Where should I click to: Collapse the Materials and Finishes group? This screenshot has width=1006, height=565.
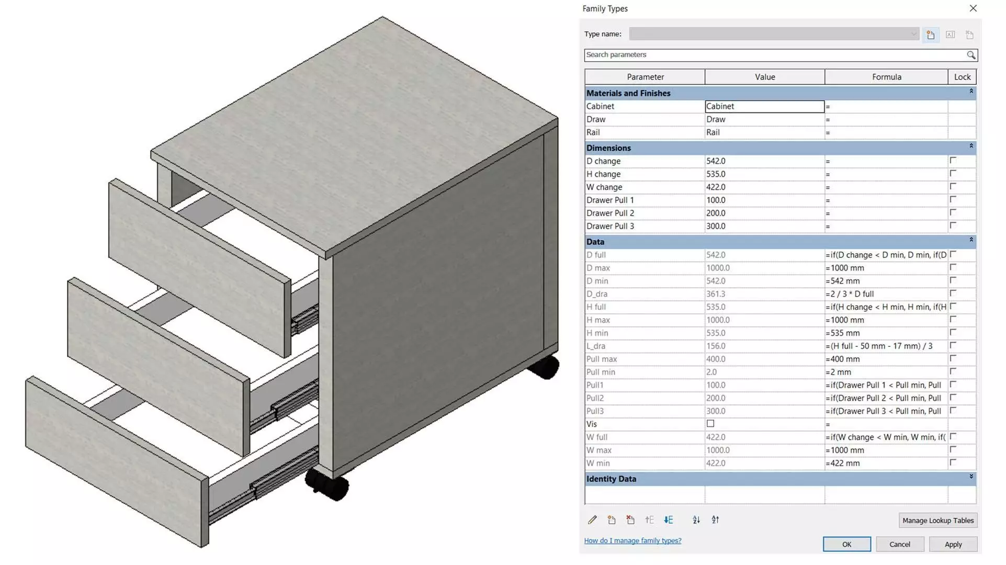click(x=971, y=92)
